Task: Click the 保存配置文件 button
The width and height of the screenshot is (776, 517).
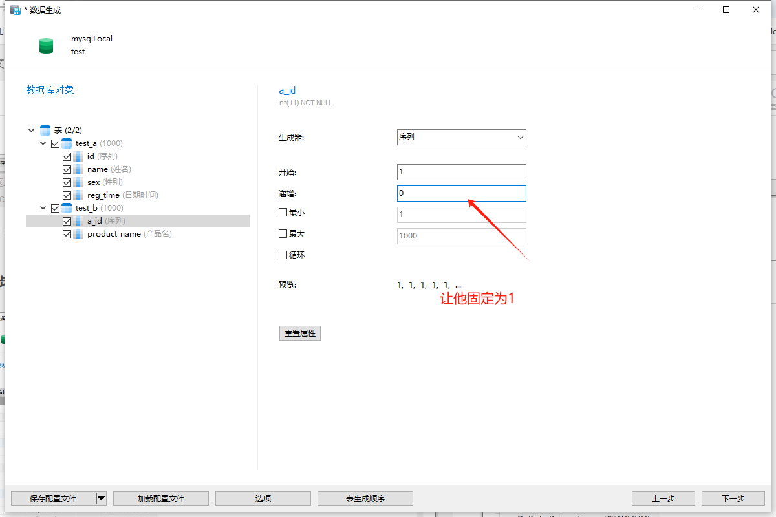Action: click(x=53, y=498)
